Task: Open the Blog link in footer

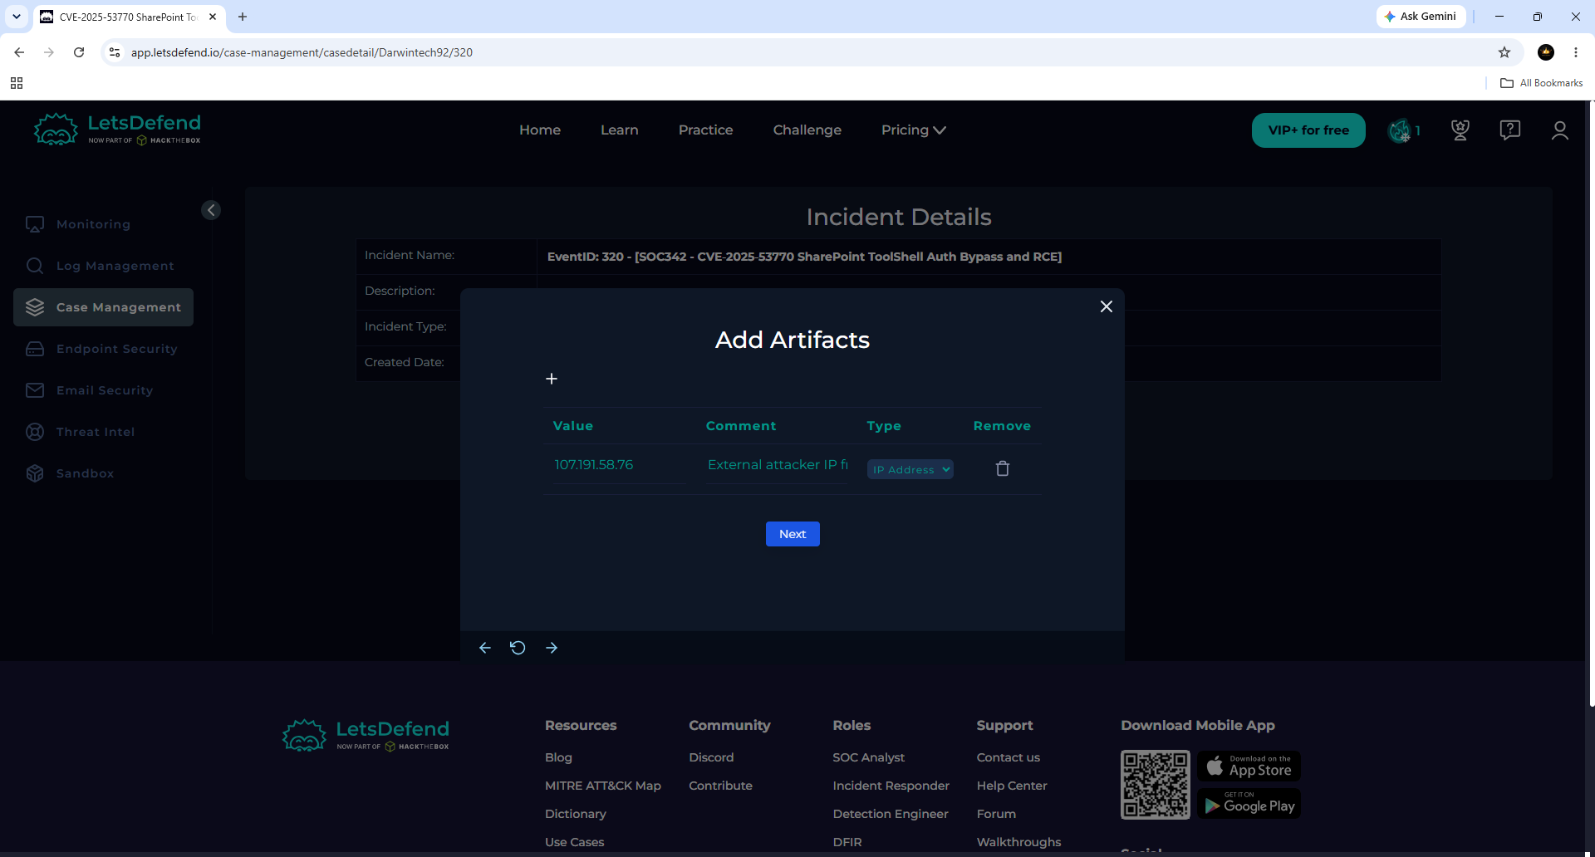Action: (558, 757)
